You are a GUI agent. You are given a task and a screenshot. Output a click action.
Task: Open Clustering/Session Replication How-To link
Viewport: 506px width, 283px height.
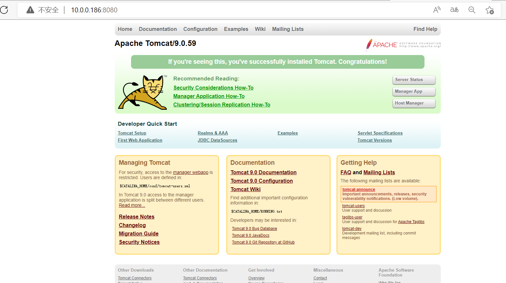222,105
